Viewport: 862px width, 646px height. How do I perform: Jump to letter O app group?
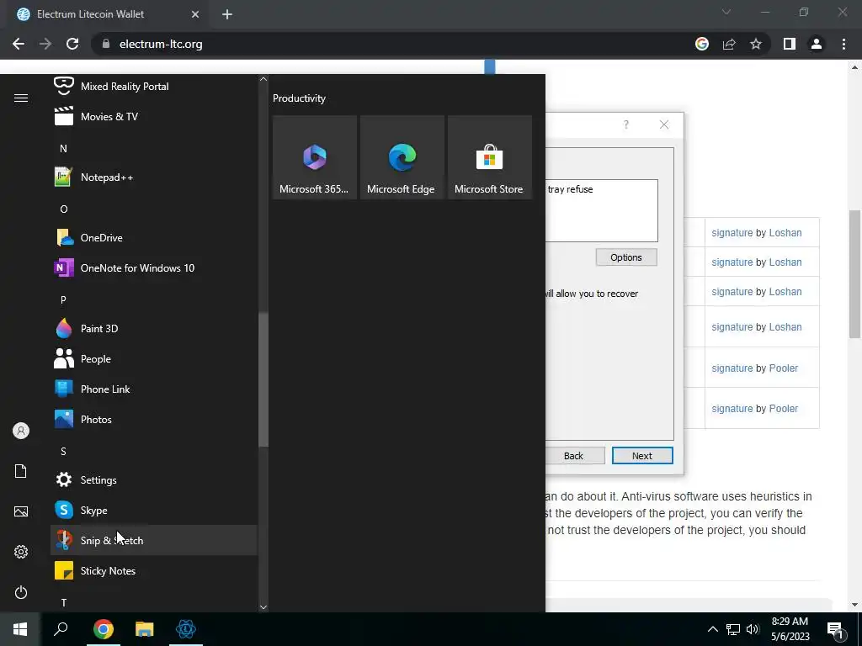(x=64, y=209)
